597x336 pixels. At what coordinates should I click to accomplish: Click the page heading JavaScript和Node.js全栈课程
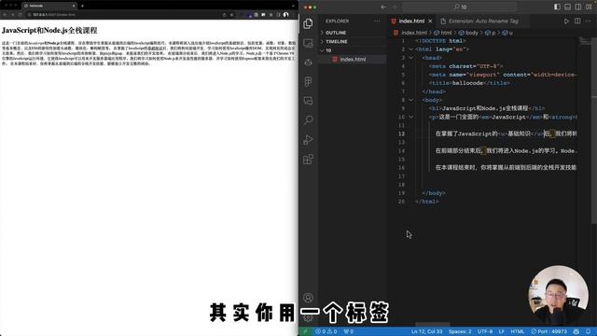[49, 31]
